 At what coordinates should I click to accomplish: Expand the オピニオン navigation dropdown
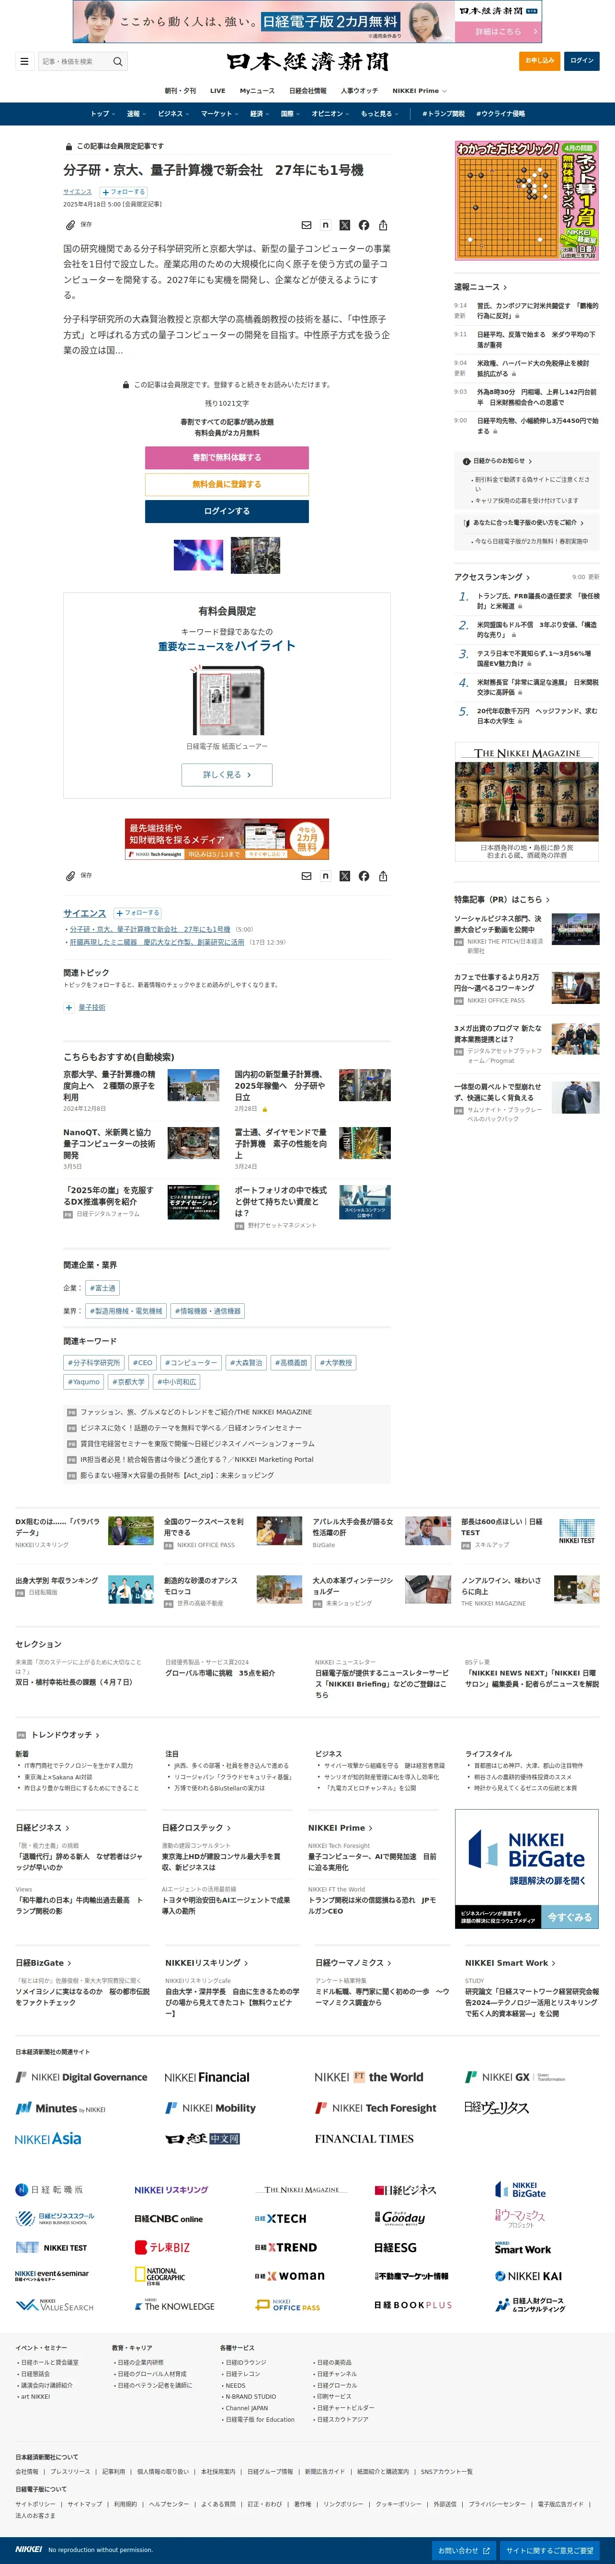(330, 114)
